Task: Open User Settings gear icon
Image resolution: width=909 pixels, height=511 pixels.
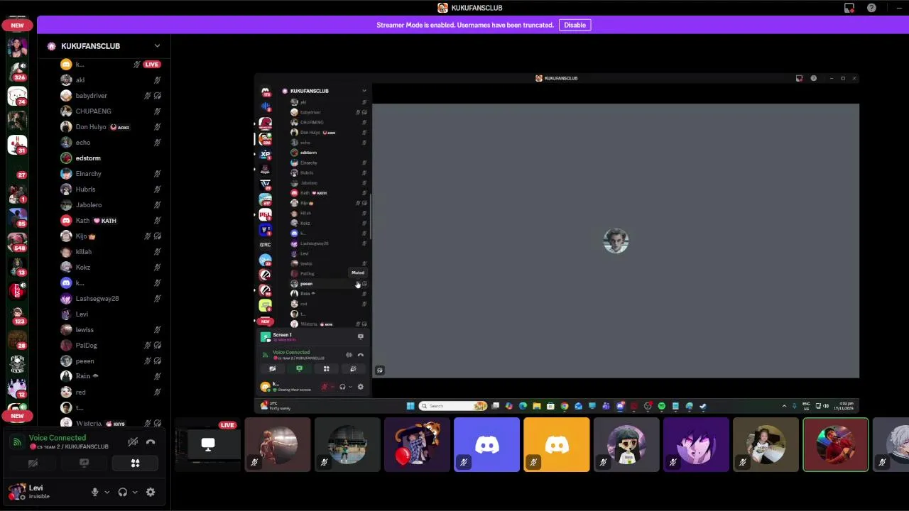Action: (151, 492)
